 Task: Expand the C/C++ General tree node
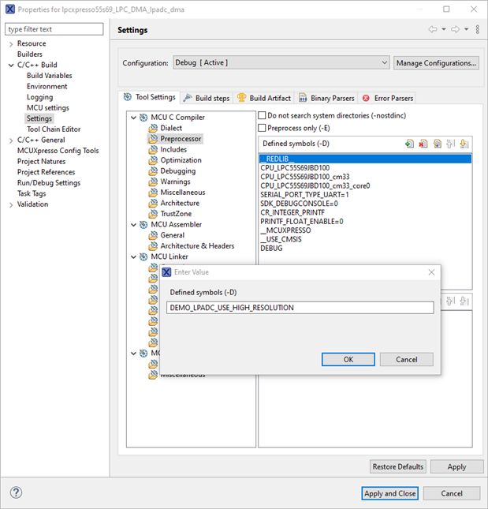point(11,140)
